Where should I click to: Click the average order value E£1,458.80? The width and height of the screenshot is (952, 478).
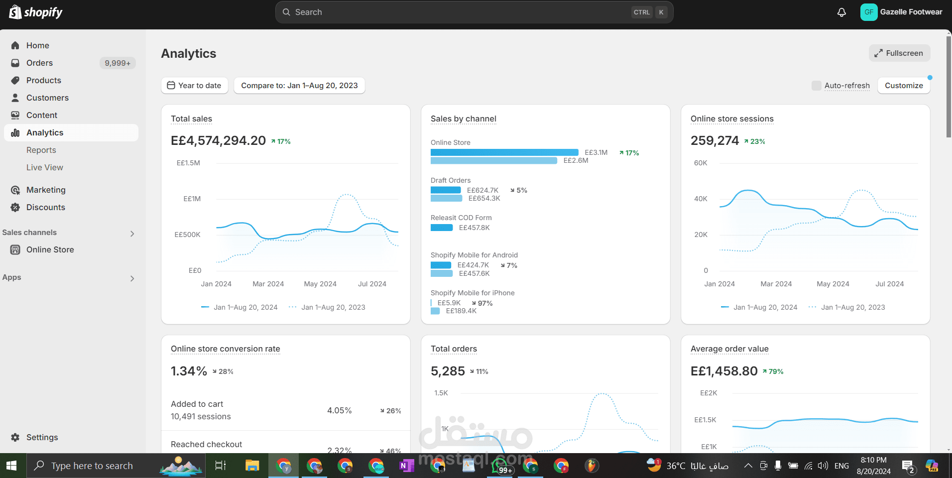pos(724,371)
